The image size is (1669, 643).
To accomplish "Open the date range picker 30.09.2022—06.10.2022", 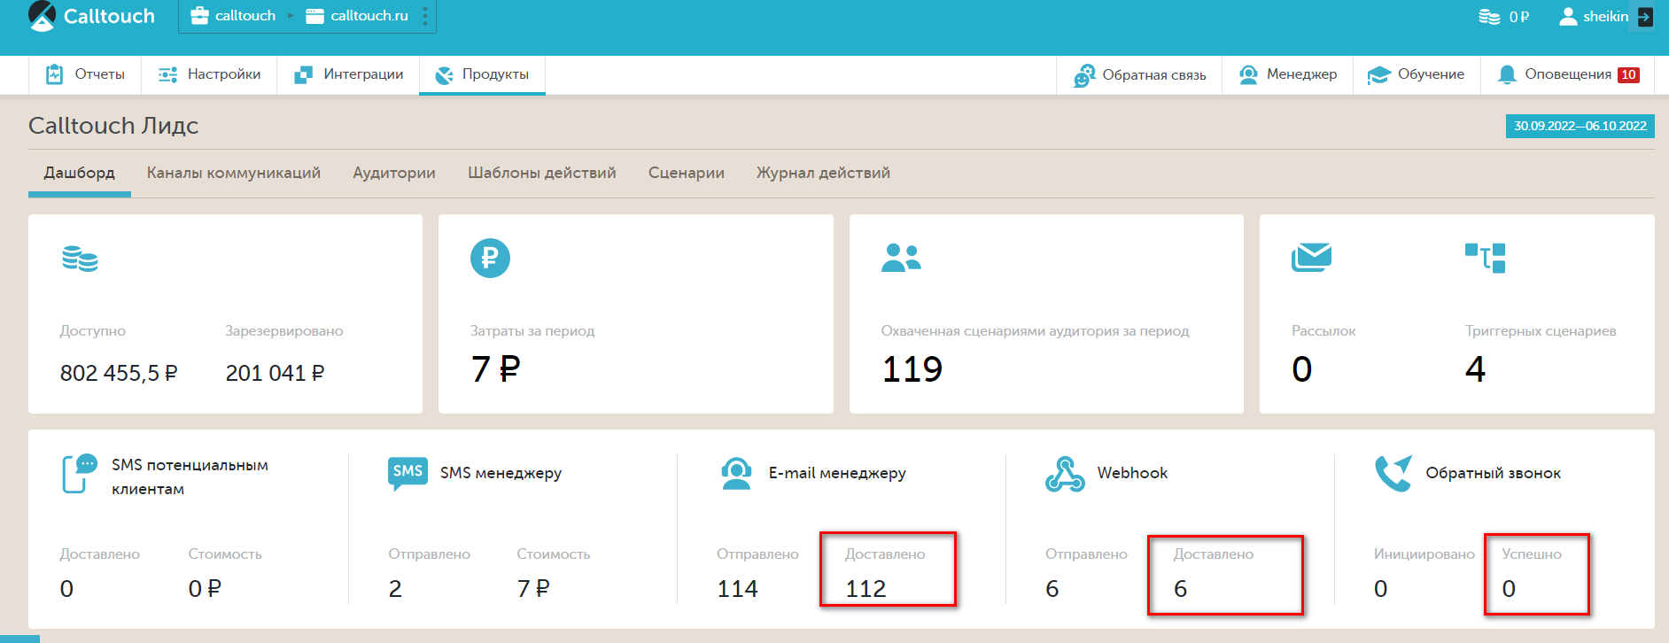I will coord(1580,126).
